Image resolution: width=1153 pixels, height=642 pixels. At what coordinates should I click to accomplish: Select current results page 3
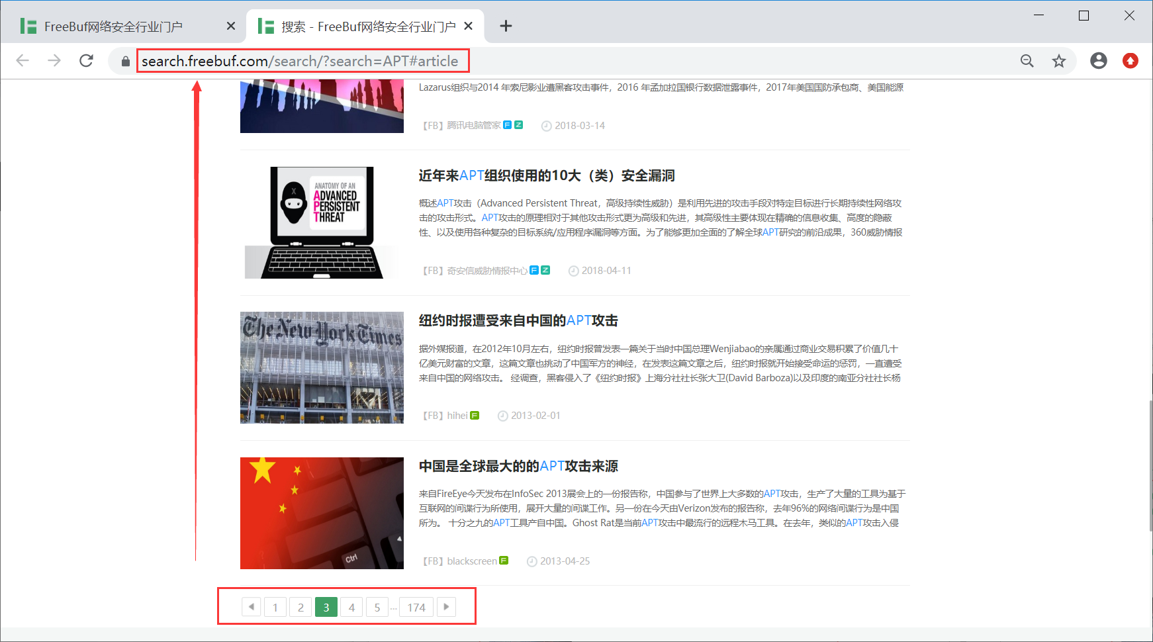point(326,607)
